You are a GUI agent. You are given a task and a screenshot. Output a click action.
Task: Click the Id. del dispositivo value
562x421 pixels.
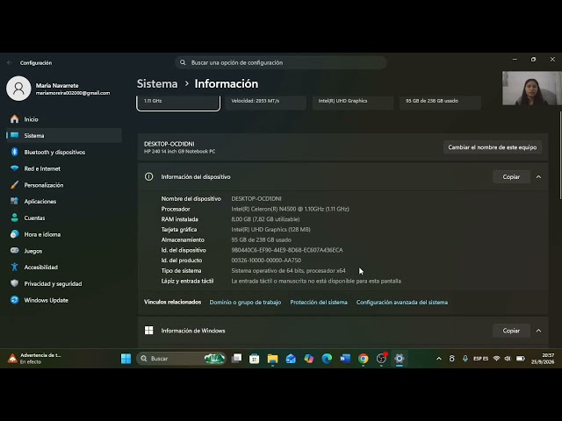tap(287, 250)
